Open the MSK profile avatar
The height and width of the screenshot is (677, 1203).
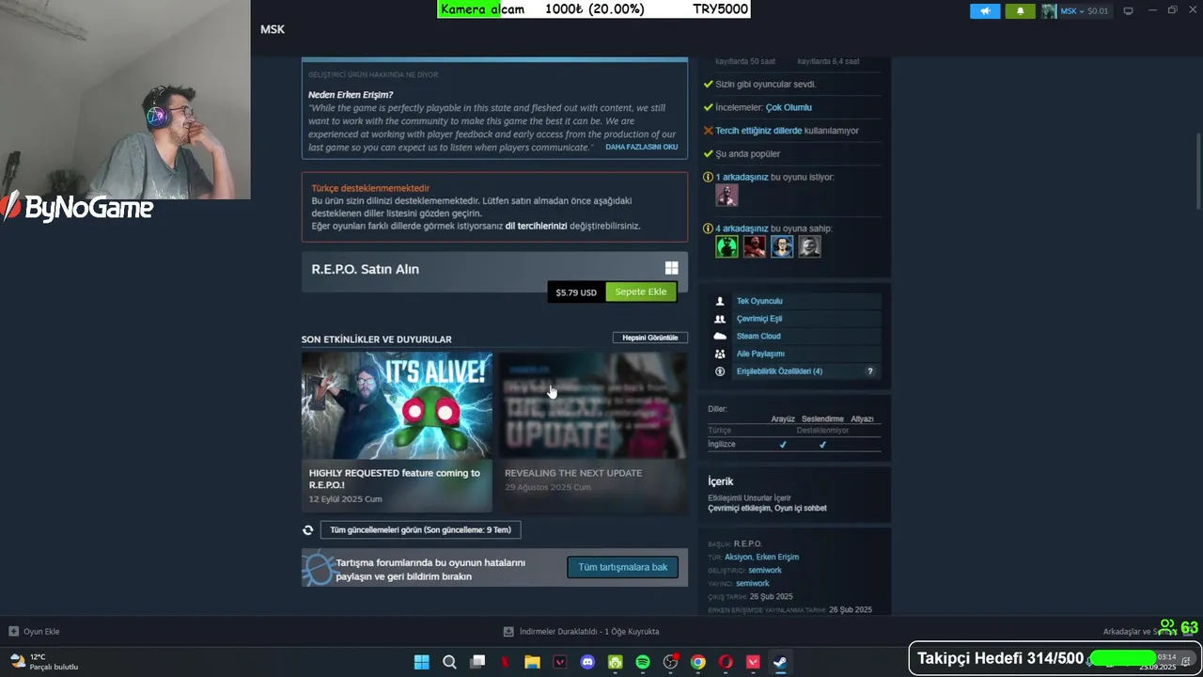click(x=1049, y=11)
